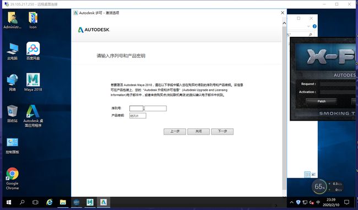Open the Action Center notifications icon
The width and height of the screenshot is (358, 210).
[346, 202]
